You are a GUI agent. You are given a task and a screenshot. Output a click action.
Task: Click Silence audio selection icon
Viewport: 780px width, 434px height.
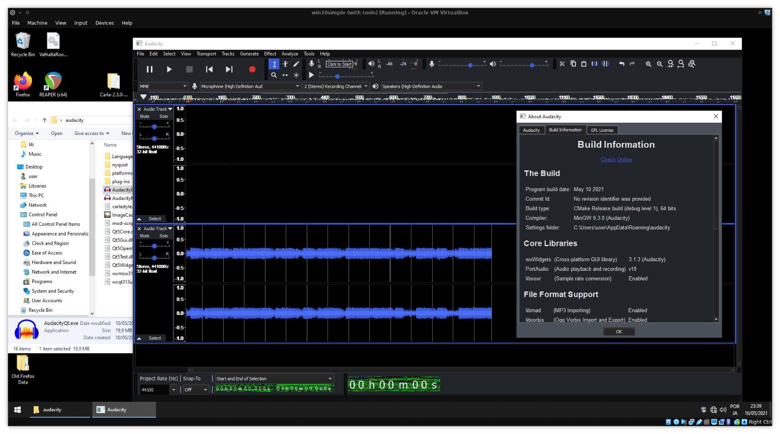click(x=605, y=64)
